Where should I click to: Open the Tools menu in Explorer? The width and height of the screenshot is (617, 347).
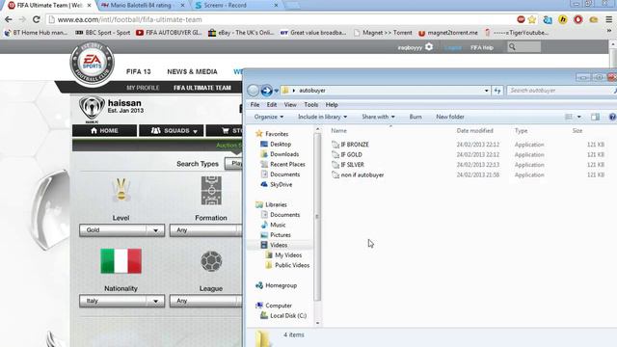[310, 105]
